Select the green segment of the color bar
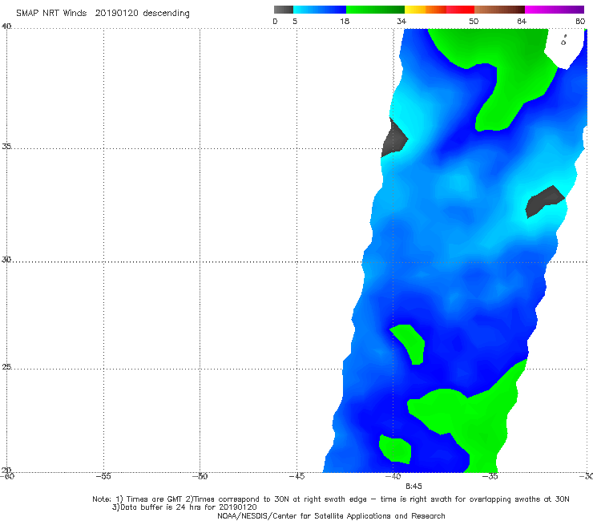Screen dimensions: 593x521 tap(375, 10)
